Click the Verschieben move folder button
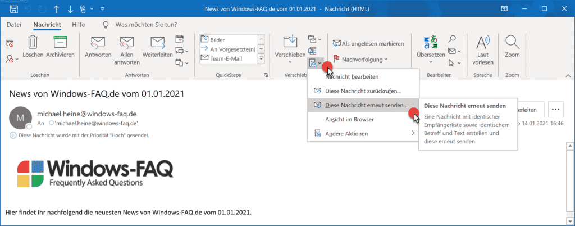 (x=290, y=49)
